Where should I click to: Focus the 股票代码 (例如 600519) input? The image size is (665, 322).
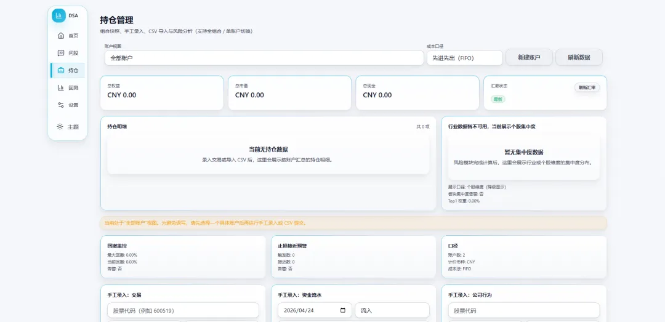click(183, 310)
